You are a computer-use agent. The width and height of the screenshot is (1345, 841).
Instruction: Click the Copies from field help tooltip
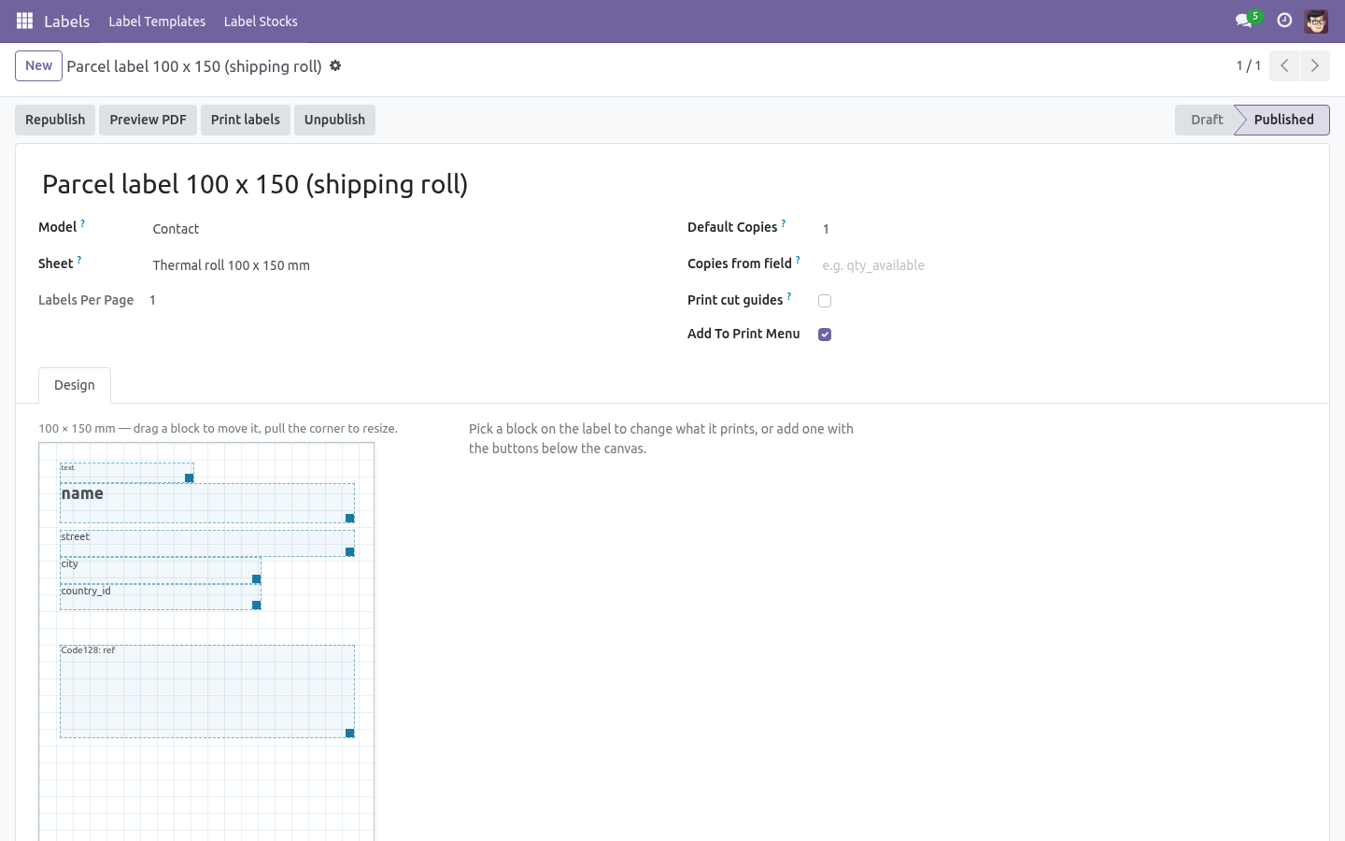pyautogui.click(x=798, y=260)
